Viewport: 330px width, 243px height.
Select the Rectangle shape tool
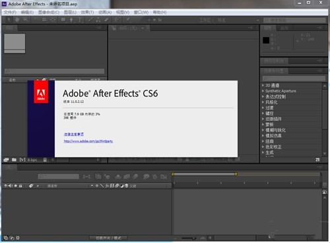[63, 20]
